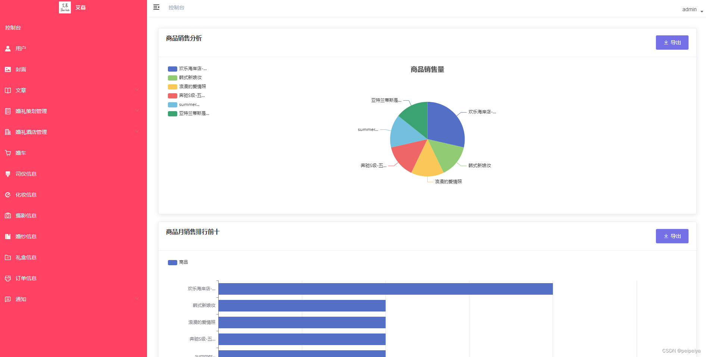The height and width of the screenshot is (357, 706).
Task: Export the 商品月销售排行前十 chart with 导出
Action: pos(672,236)
